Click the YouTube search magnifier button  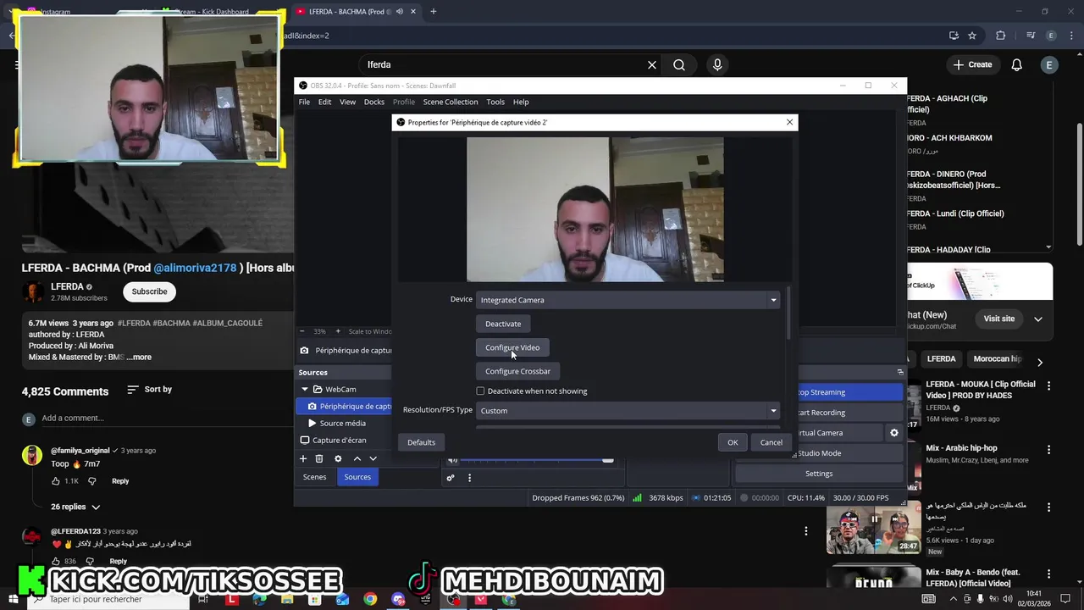[x=679, y=64]
